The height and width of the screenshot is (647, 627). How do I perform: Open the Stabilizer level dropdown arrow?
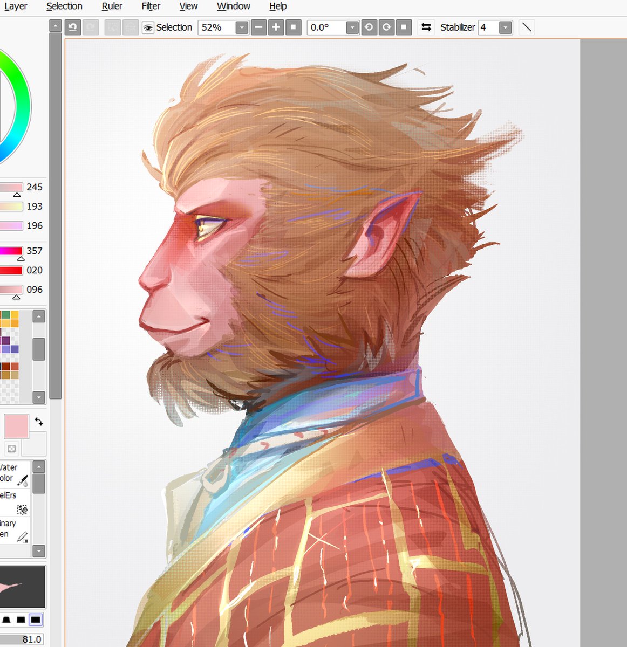506,27
